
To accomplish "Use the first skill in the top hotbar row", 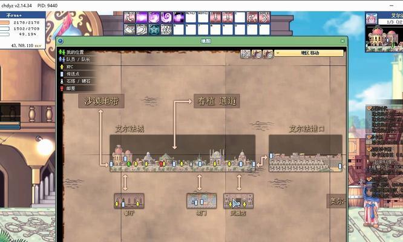I will pos(129,18).
